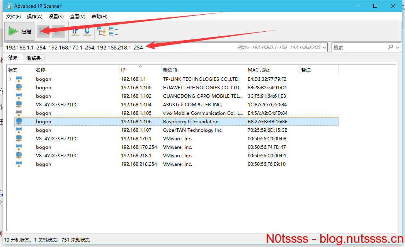The image size is (405, 247).
Task: Sort by the MAC 地址 column header
Action: 272,70
